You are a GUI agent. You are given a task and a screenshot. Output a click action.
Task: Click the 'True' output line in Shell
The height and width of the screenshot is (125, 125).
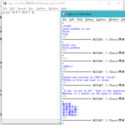click(x=65, y=34)
